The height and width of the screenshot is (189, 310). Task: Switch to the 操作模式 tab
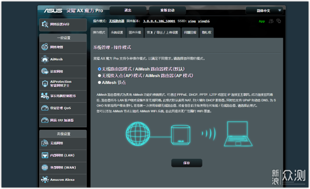pyautogui.click(x=99, y=32)
